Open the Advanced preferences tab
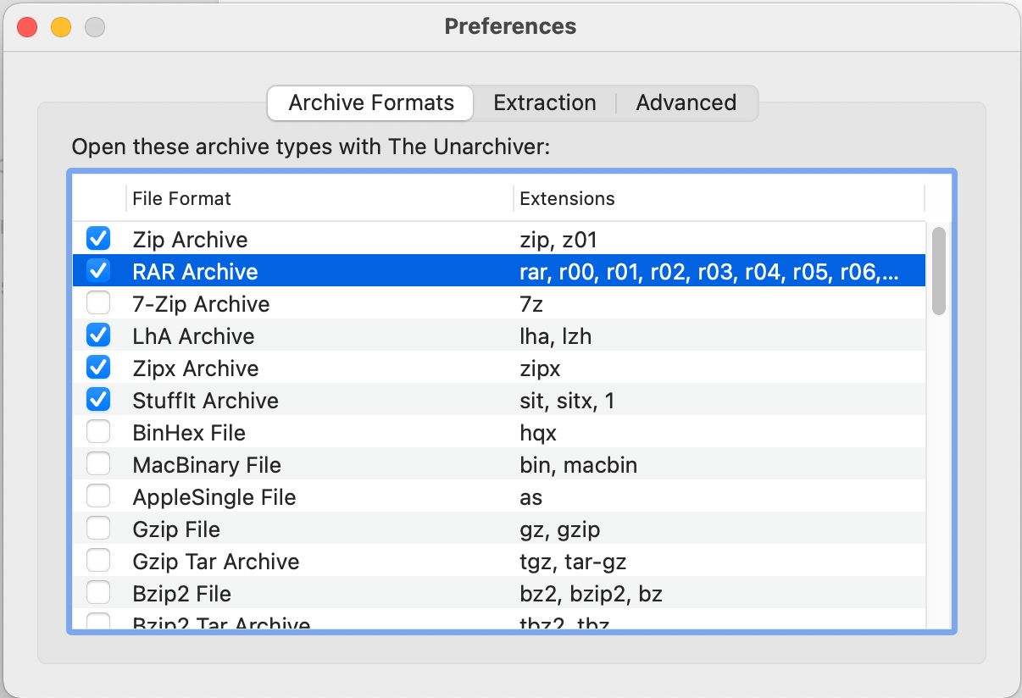This screenshot has height=698, width=1022. (x=686, y=102)
